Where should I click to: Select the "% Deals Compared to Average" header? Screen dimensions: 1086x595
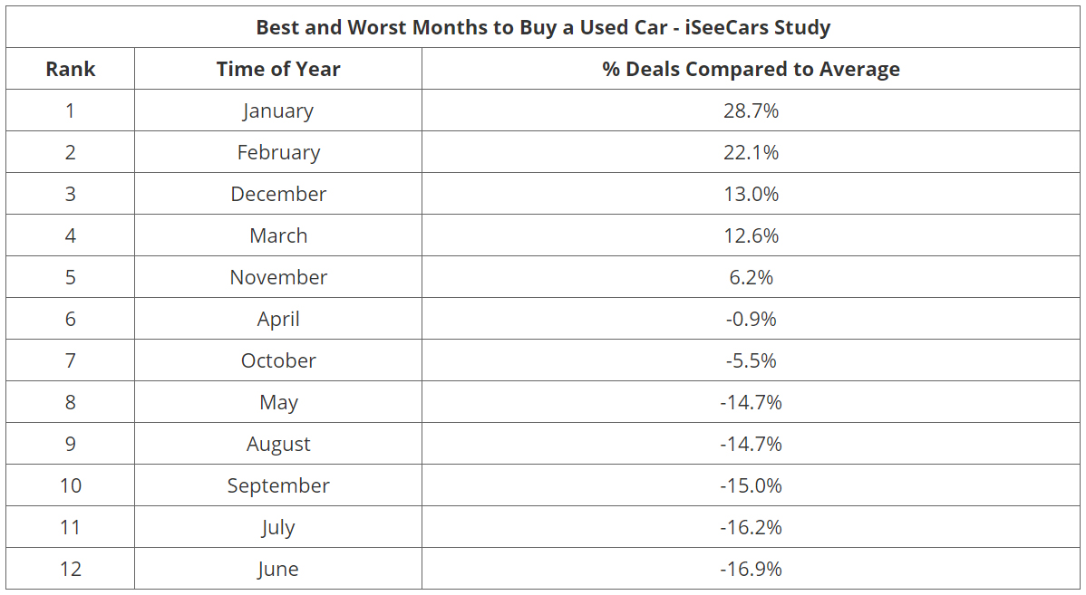tap(751, 69)
